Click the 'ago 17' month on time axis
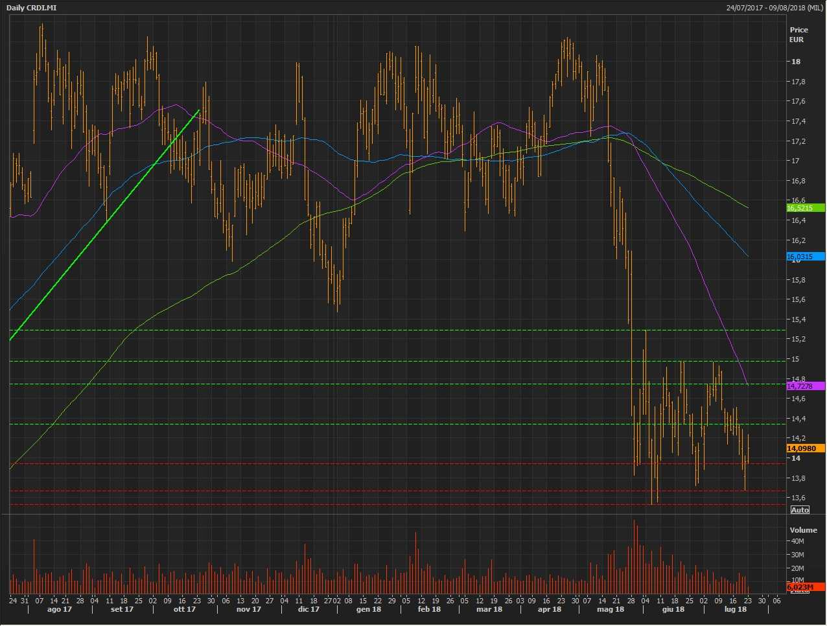 60,609
